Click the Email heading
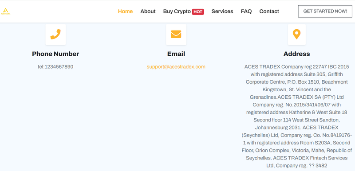This screenshot has height=171, width=355. (x=176, y=54)
